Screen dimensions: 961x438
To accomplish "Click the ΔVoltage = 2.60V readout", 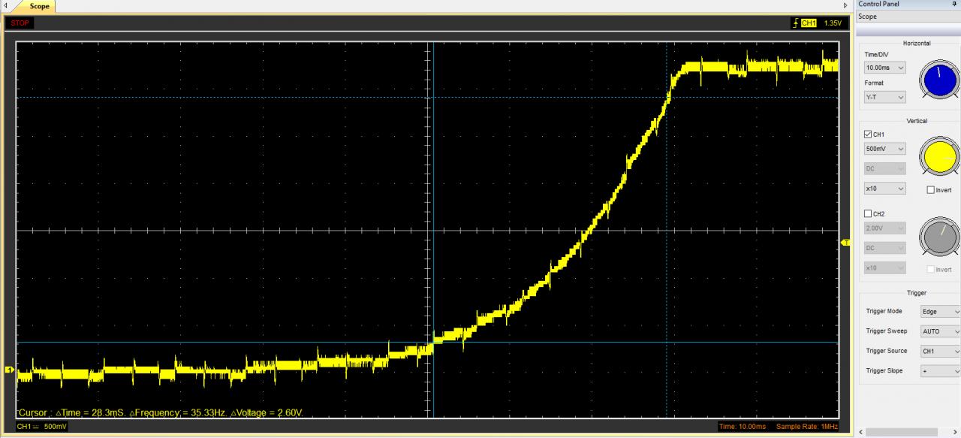I will (x=267, y=413).
